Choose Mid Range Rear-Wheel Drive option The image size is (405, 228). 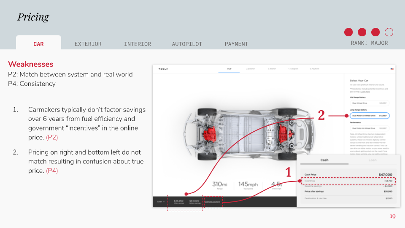pyautogui.click(x=370, y=103)
